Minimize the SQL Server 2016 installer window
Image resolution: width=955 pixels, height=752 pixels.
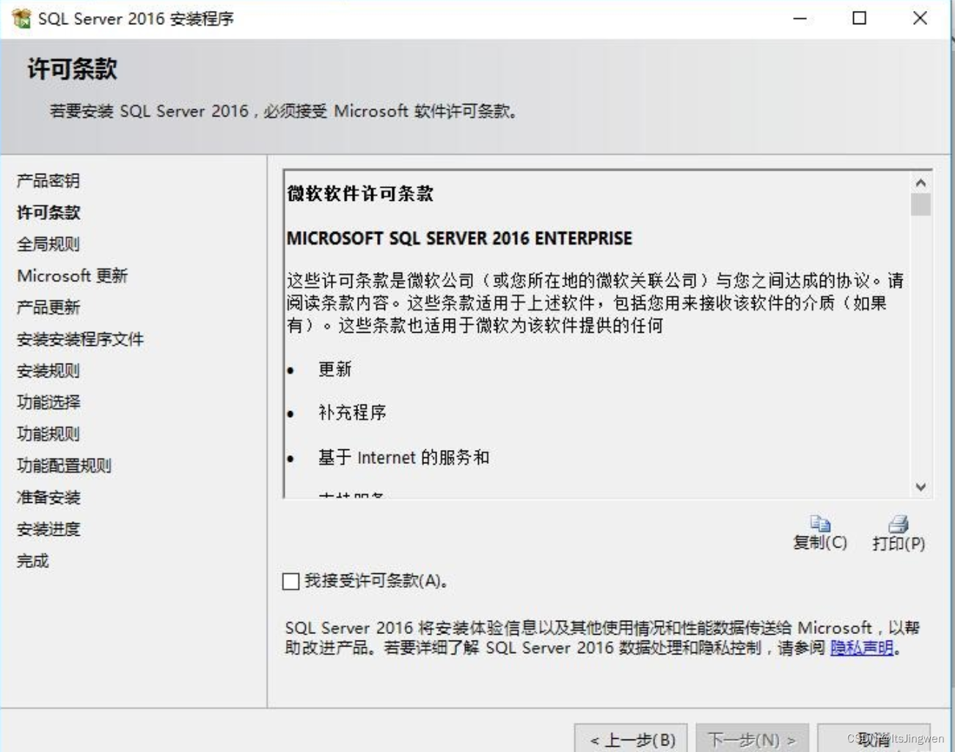click(x=800, y=18)
